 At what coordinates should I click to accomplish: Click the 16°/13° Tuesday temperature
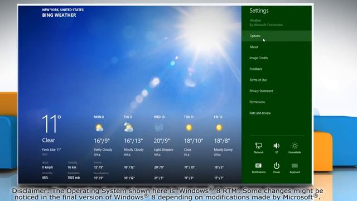click(x=133, y=141)
